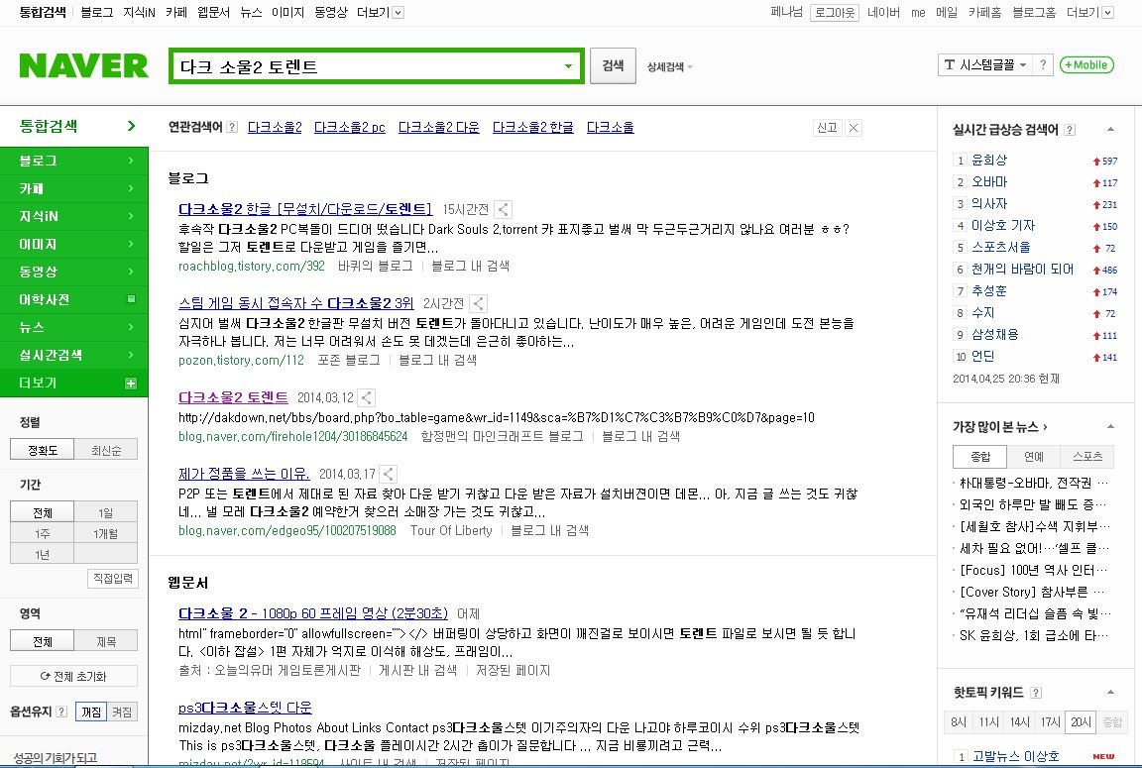Open 뉴스 category in green sidebar
Image resolution: width=1142 pixels, height=768 pixels.
coord(73,327)
